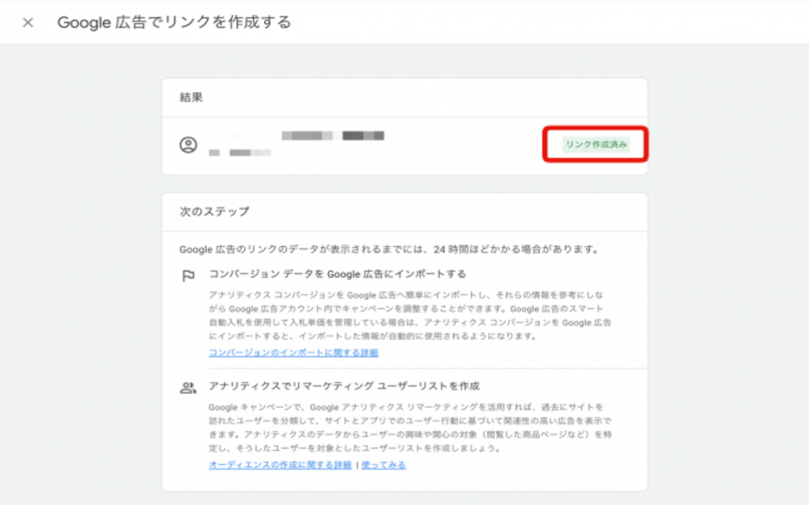The width and height of the screenshot is (809, 505).
Task: Open オーディエンスの作成に関する詳細 link
Action: 280,465
